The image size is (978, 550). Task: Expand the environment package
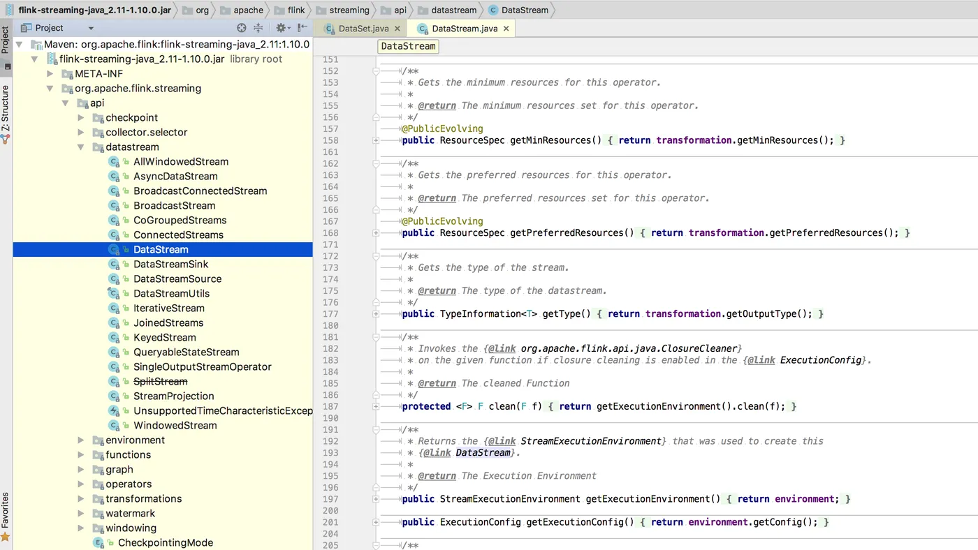[x=81, y=440]
